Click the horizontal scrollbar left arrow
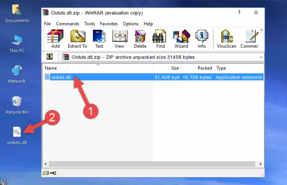The width and height of the screenshot is (287, 185). [x=46, y=164]
